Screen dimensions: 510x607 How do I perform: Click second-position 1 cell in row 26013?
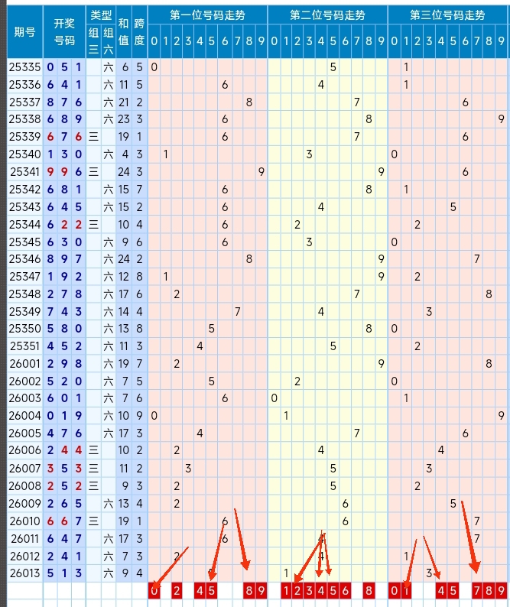pos(286,573)
